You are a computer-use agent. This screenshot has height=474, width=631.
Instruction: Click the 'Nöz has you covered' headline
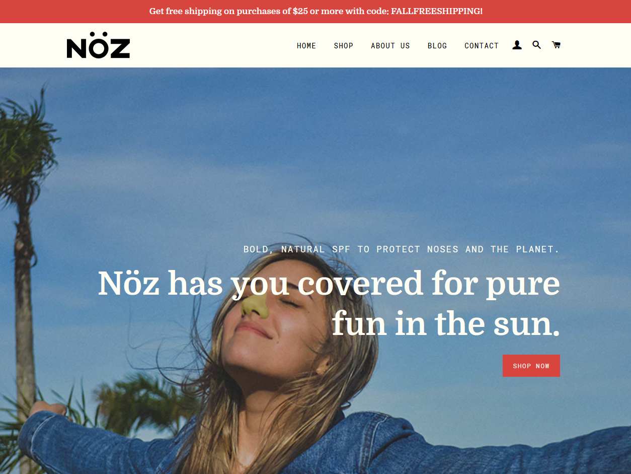(x=329, y=303)
